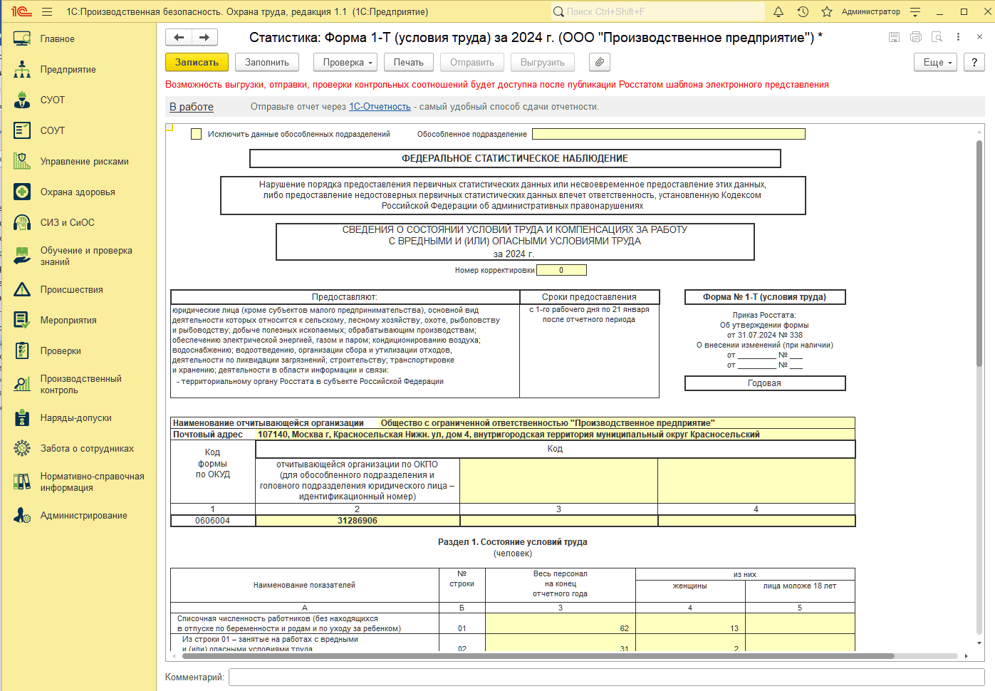The height and width of the screenshot is (691, 995).
Task: Click cell value 13 in row 01
Action: pyautogui.click(x=690, y=623)
